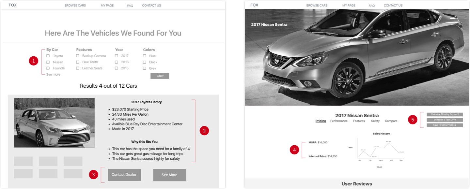Open the Toyota Camry main photo
The height and width of the screenshot is (189, 470).
click(x=55, y=123)
